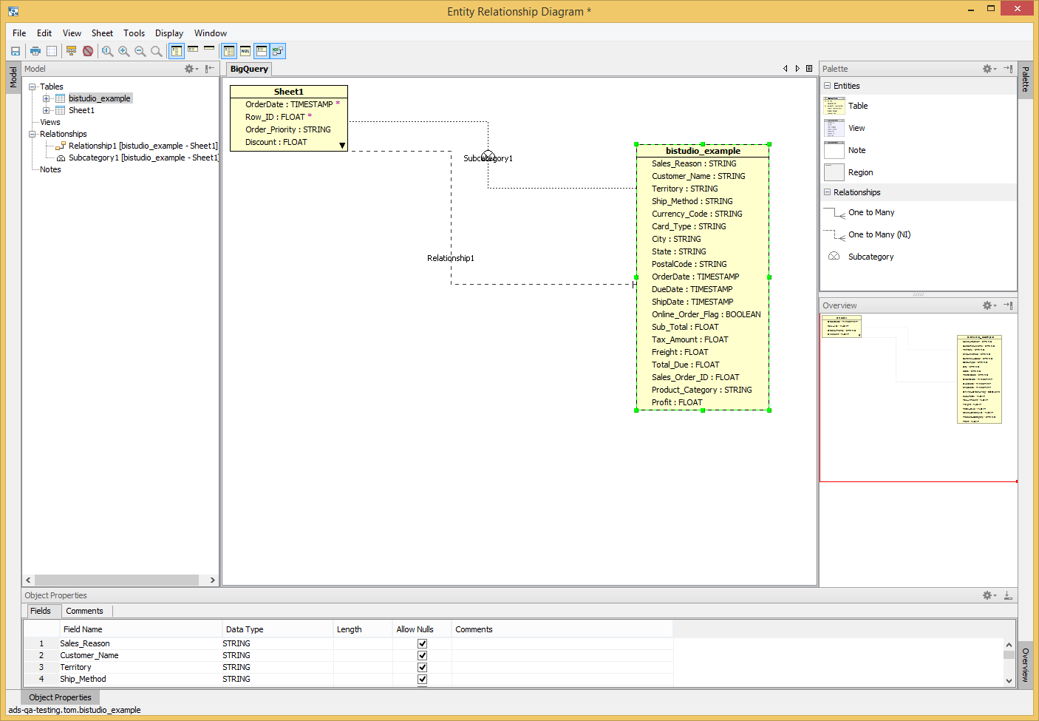Image resolution: width=1039 pixels, height=721 pixels.
Task: Click the red cancel icon in toolbar
Action: [x=88, y=51]
